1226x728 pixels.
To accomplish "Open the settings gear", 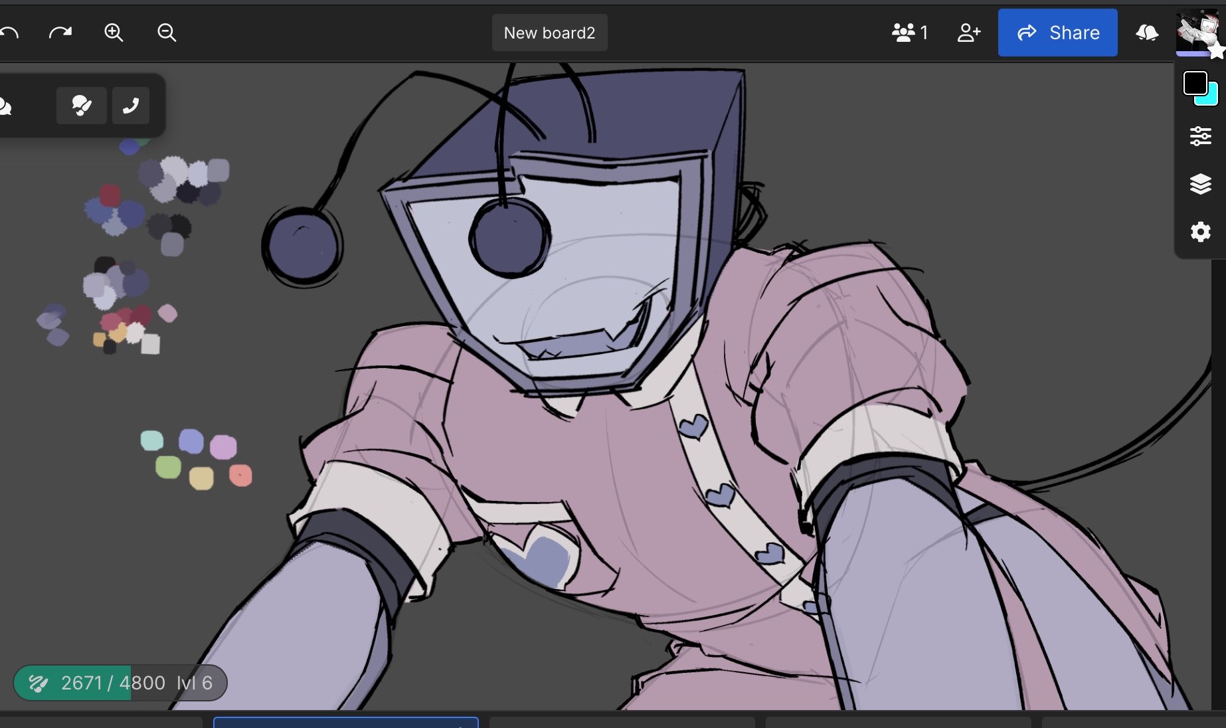I will (1200, 232).
